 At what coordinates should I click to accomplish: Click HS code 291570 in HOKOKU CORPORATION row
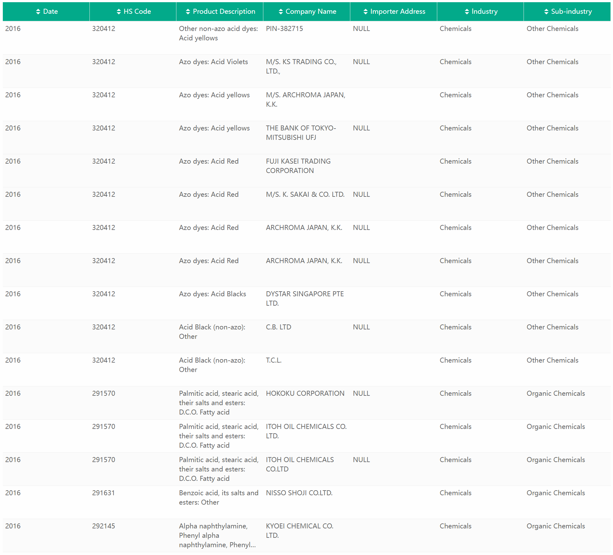pos(104,393)
